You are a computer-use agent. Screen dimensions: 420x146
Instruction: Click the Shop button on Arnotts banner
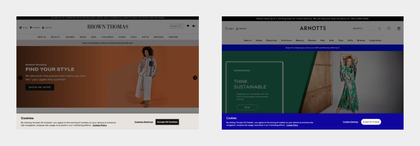click(247, 107)
